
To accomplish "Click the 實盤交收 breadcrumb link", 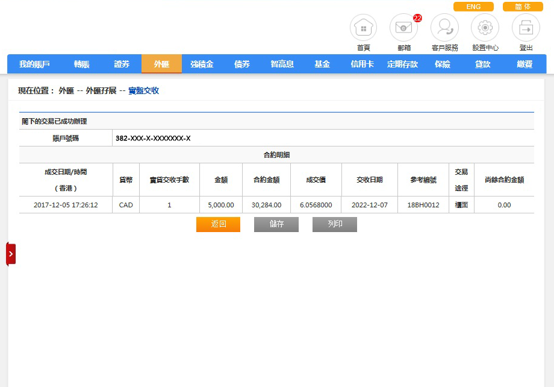I will [143, 91].
